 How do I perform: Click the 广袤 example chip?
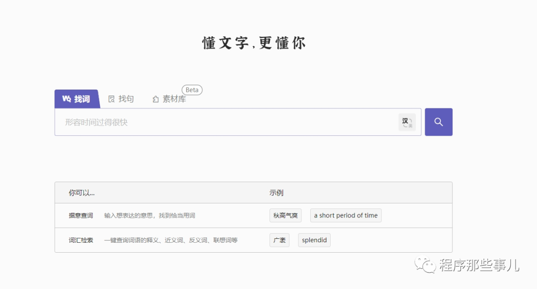(x=279, y=240)
